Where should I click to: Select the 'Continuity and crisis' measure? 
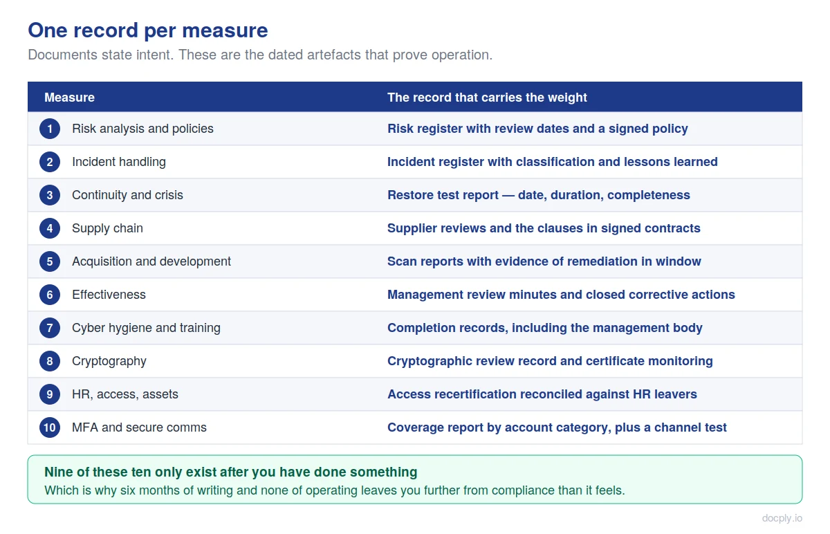tap(127, 195)
